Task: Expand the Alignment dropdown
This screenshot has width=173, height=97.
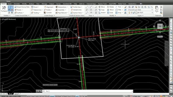Action: click(x=54, y=7)
